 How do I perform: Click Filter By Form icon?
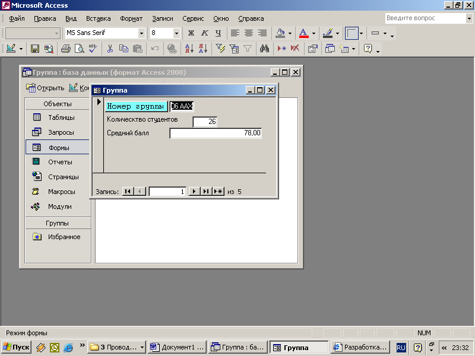[234, 49]
